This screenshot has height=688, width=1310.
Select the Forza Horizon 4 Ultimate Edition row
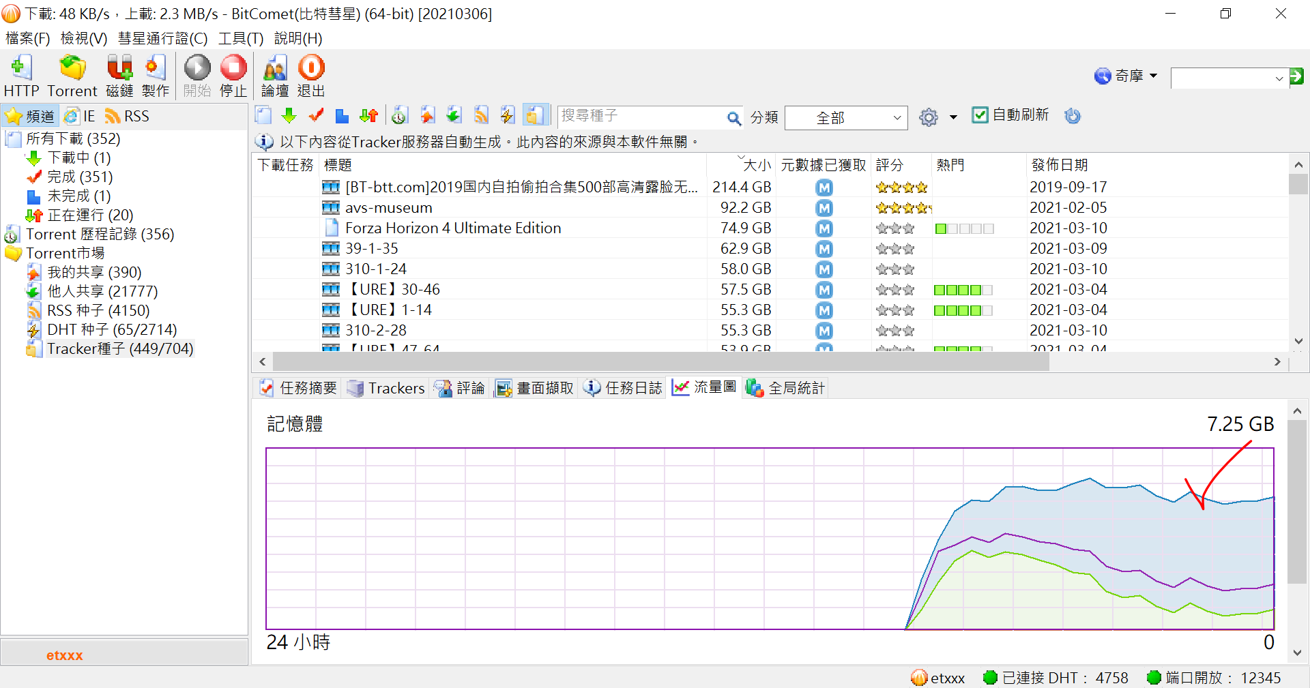(x=770, y=228)
